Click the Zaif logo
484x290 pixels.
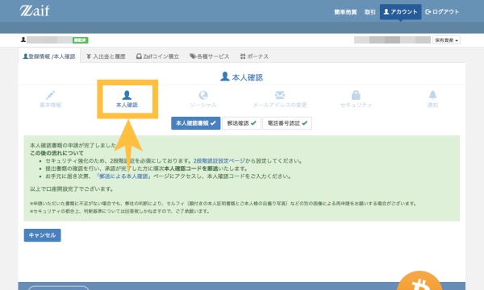click(x=35, y=10)
